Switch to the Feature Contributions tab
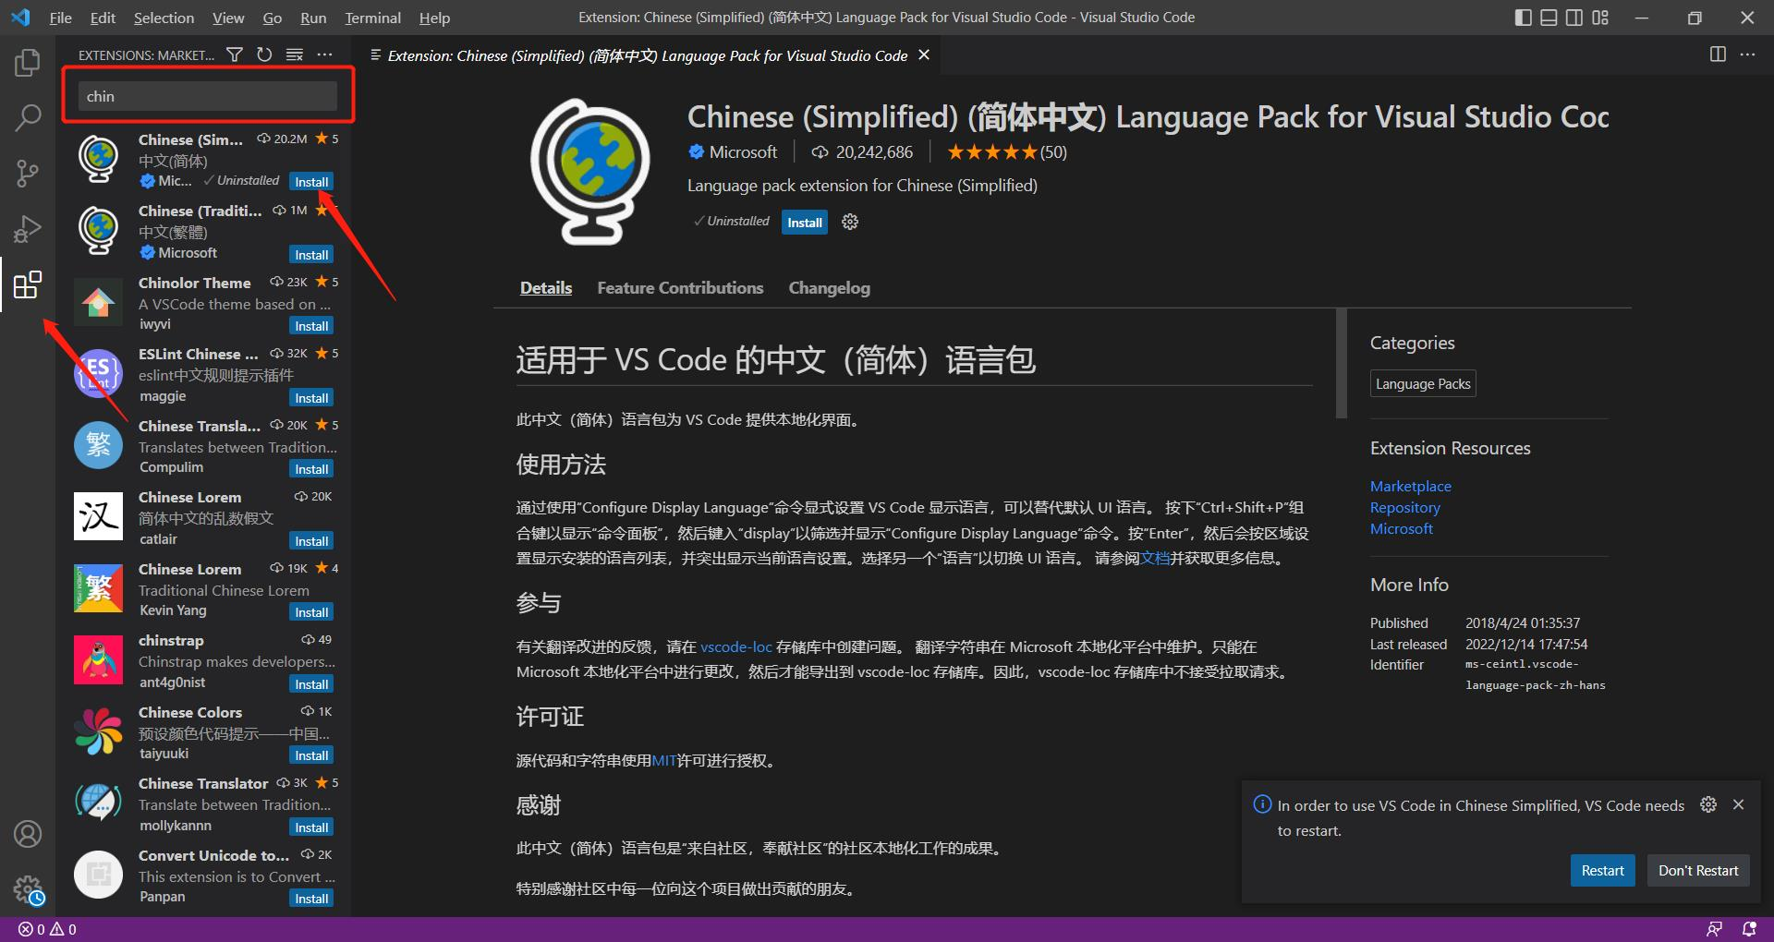This screenshot has width=1774, height=942. 680,288
